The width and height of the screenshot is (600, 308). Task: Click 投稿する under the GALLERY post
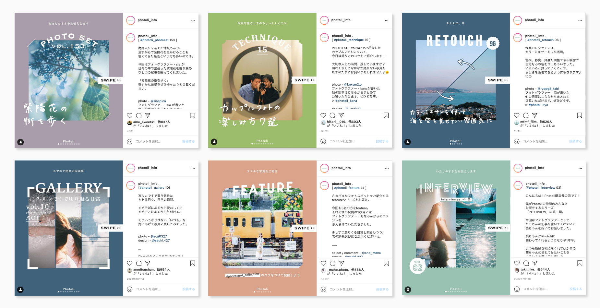(188, 289)
